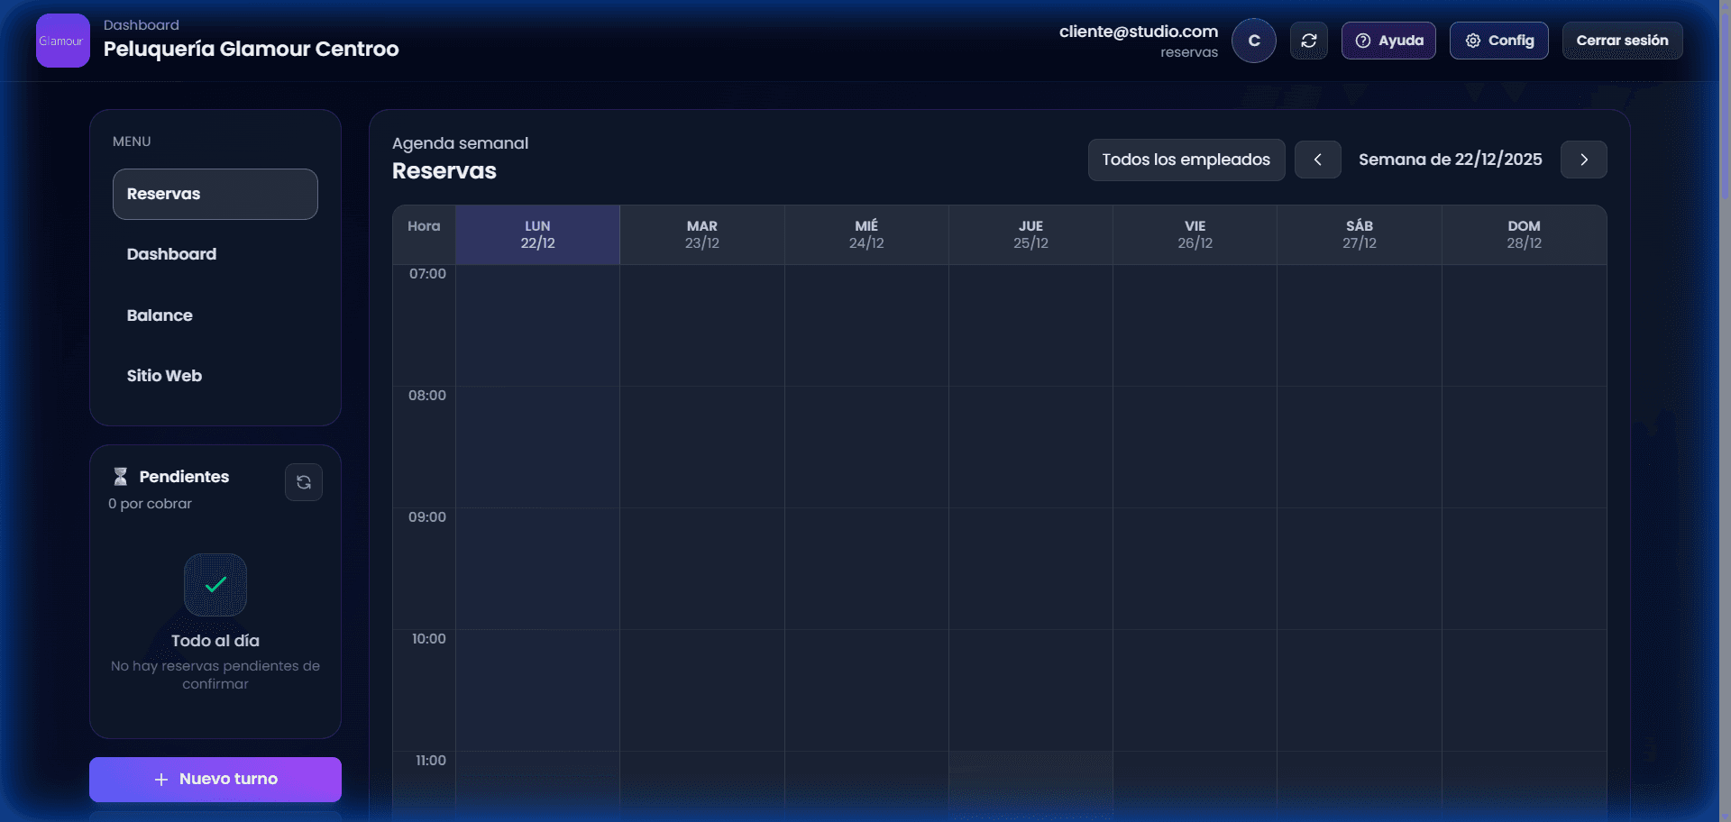This screenshot has width=1731, height=822.
Task: Open the Todos los empleados filter
Action: click(x=1185, y=160)
